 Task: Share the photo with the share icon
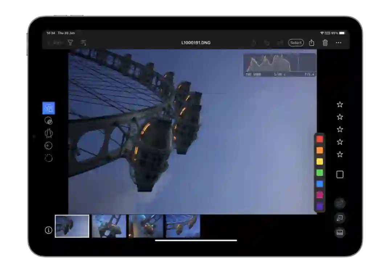[311, 43]
